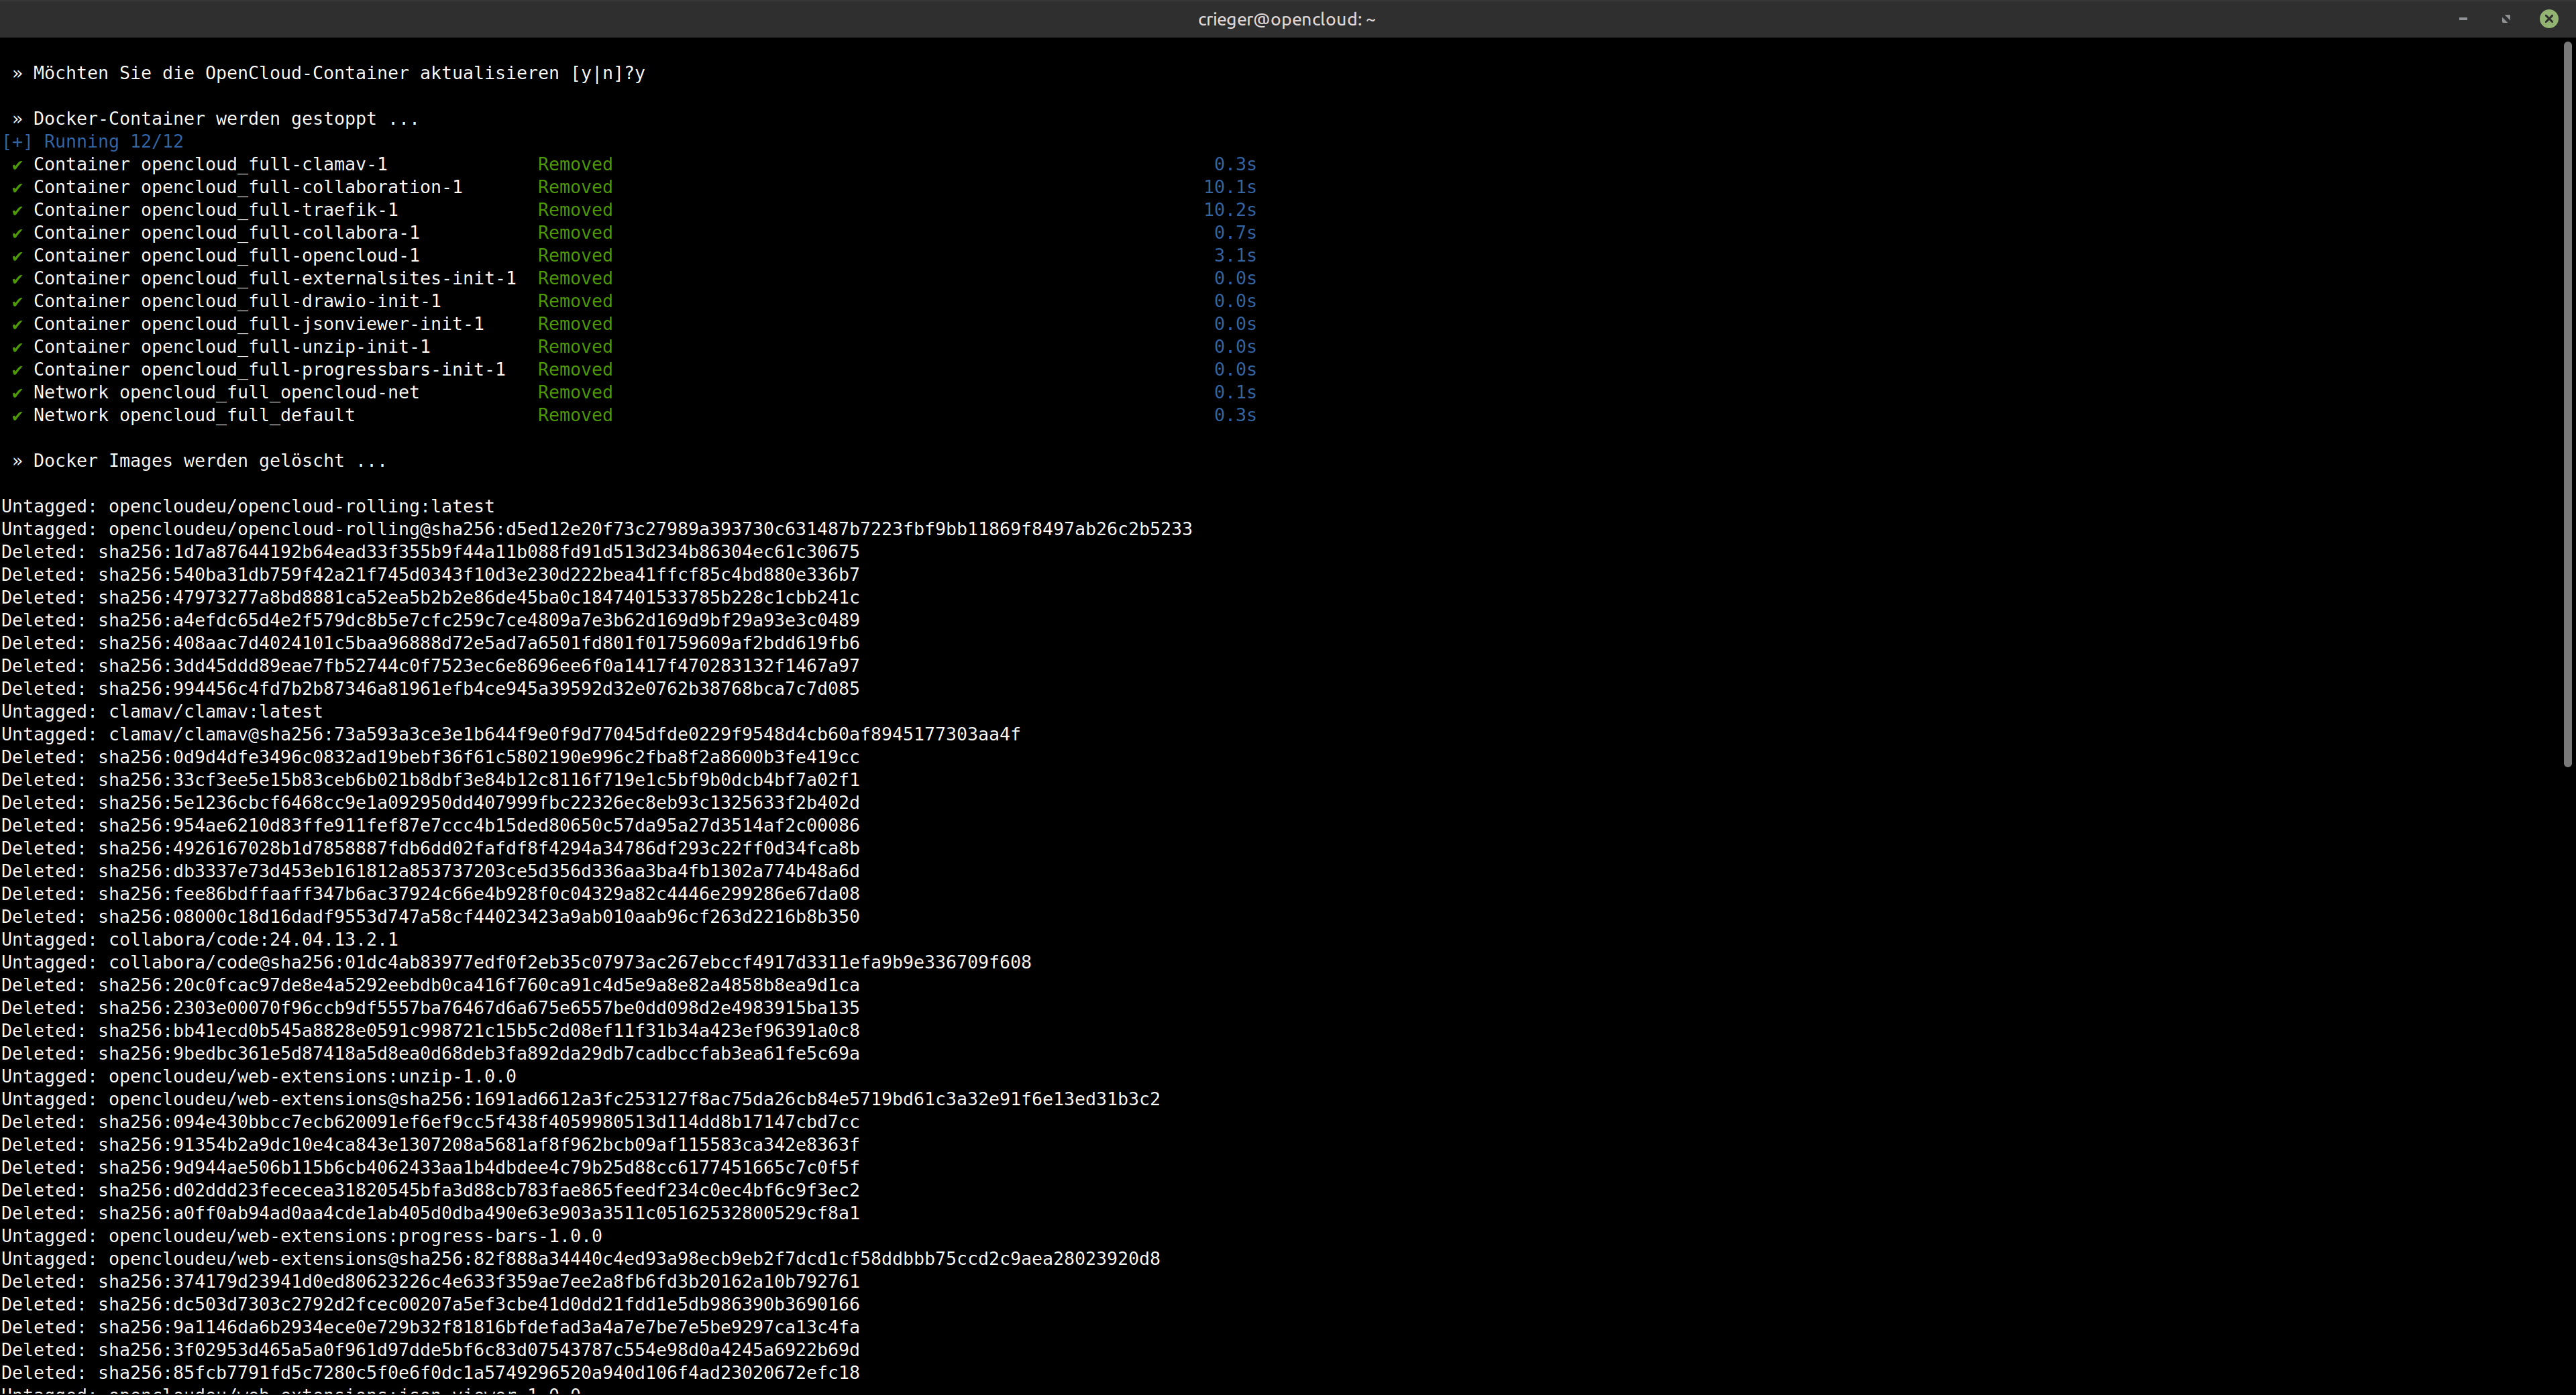Viewport: 2576px width, 1395px height.
Task: Click the line 'Docker-Container werden gestoppt ...'
Action: coord(215,119)
